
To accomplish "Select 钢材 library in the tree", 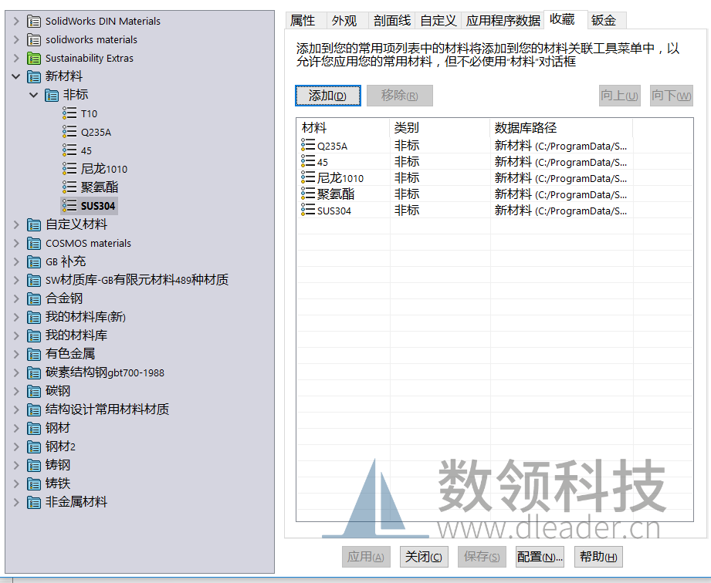I will 58,428.
